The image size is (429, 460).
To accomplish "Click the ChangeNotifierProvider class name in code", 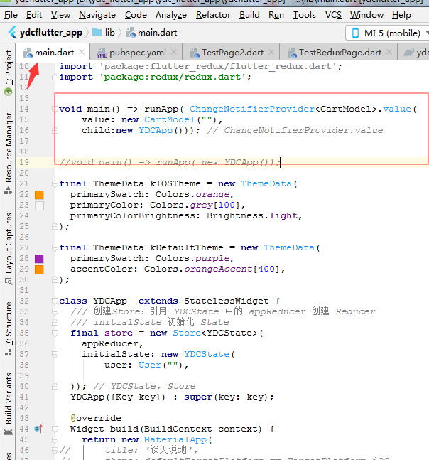I will click(252, 109).
